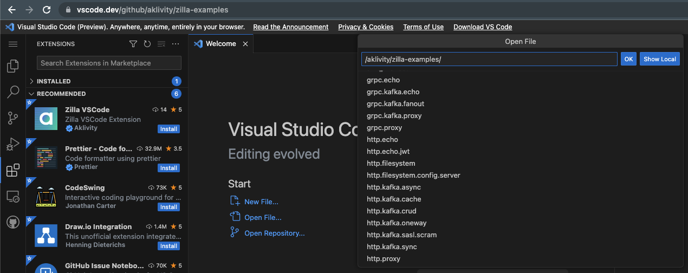Open the Explorer view in activity bar
Screen dimensions: 688x273
(13, 67)
